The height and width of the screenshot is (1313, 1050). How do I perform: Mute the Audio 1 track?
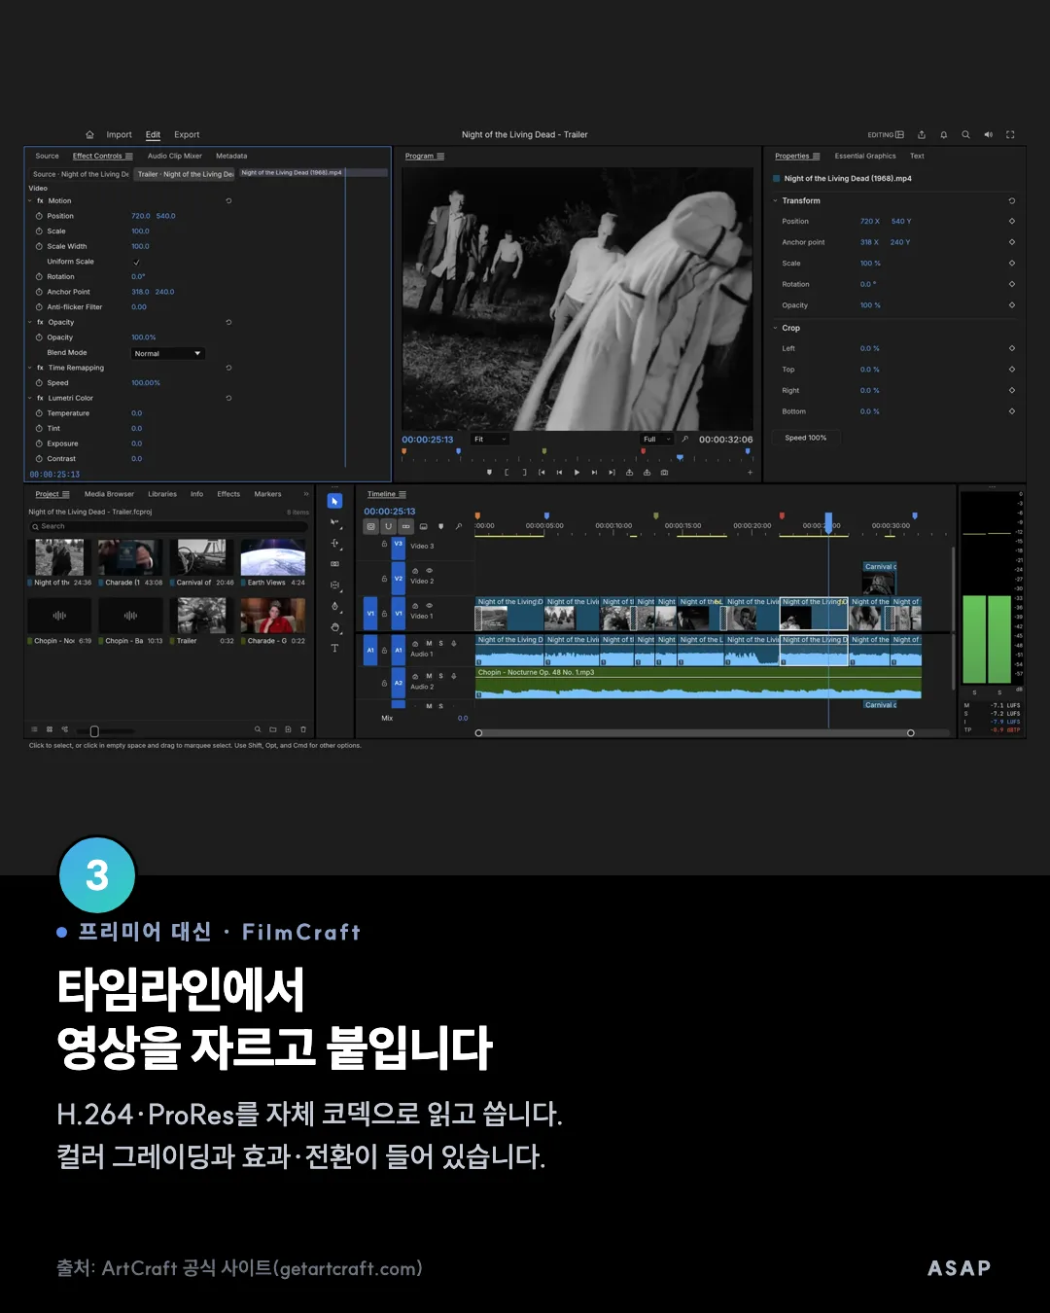tap(429, 643)
